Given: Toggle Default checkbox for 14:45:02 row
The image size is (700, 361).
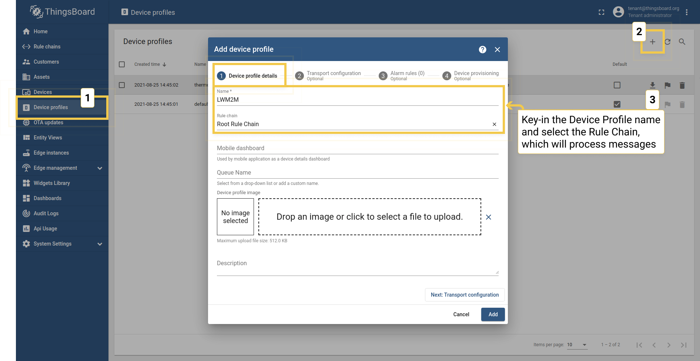Looking at the screenshot, I should coord(617,85).
